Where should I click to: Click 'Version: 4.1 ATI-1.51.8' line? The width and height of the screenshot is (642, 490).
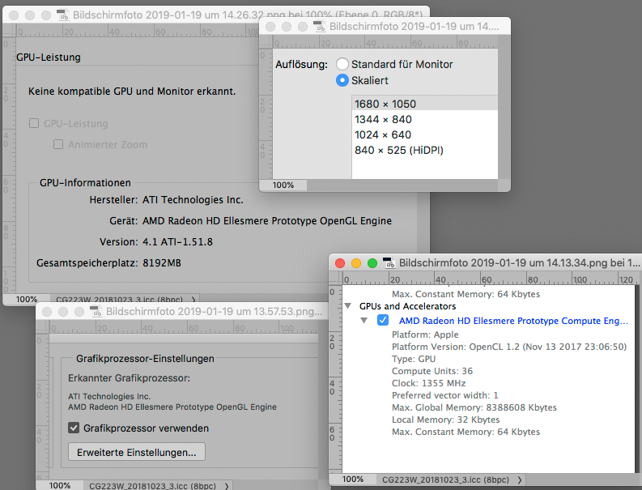156,242
